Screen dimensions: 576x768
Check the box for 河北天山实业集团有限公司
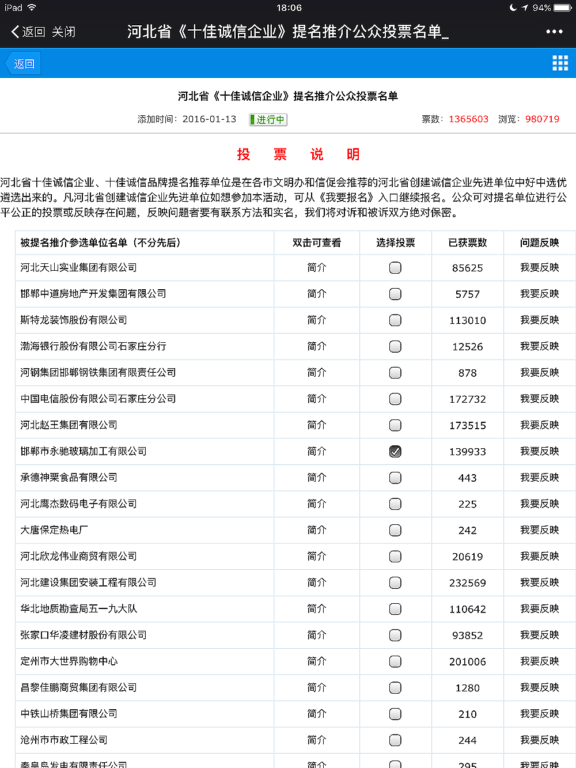tap(395, 268)
